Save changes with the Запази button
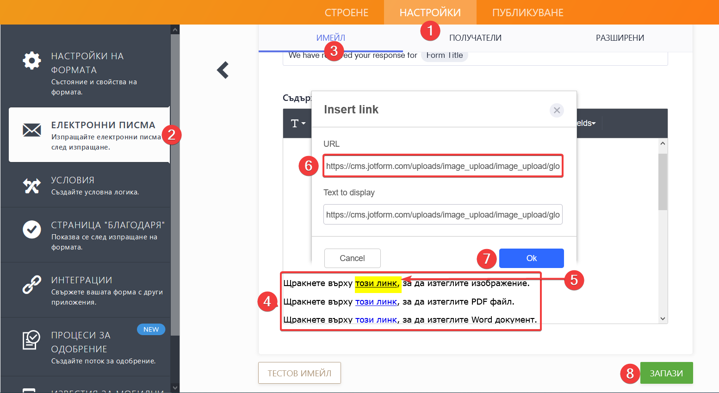The width and height of the screenshot is (719, 393). (x=666, y=373)
